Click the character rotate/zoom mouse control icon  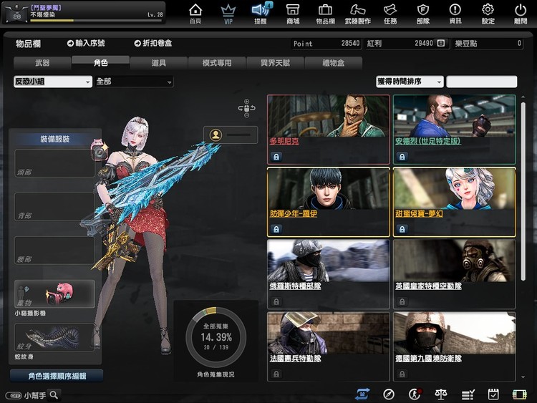pyautogui.click(x=246, y=108)
